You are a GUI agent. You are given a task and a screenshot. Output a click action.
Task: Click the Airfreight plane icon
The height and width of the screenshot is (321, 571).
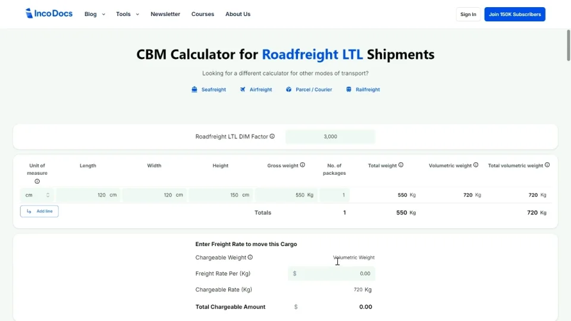click(x=243, y=90)
